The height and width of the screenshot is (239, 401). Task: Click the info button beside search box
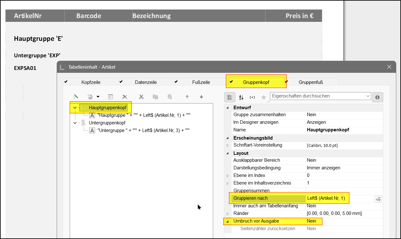click(x=378, y=97)
